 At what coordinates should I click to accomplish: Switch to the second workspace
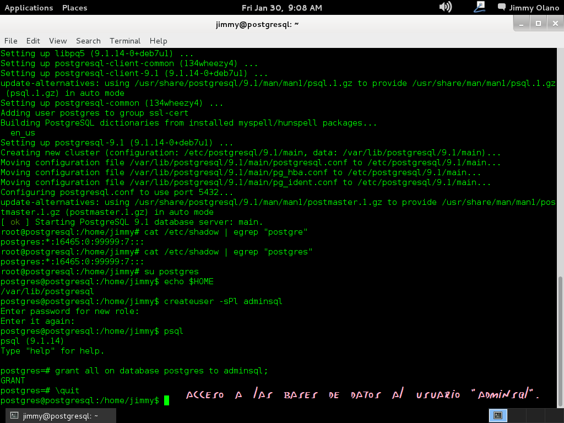click(x=517, y=416)
